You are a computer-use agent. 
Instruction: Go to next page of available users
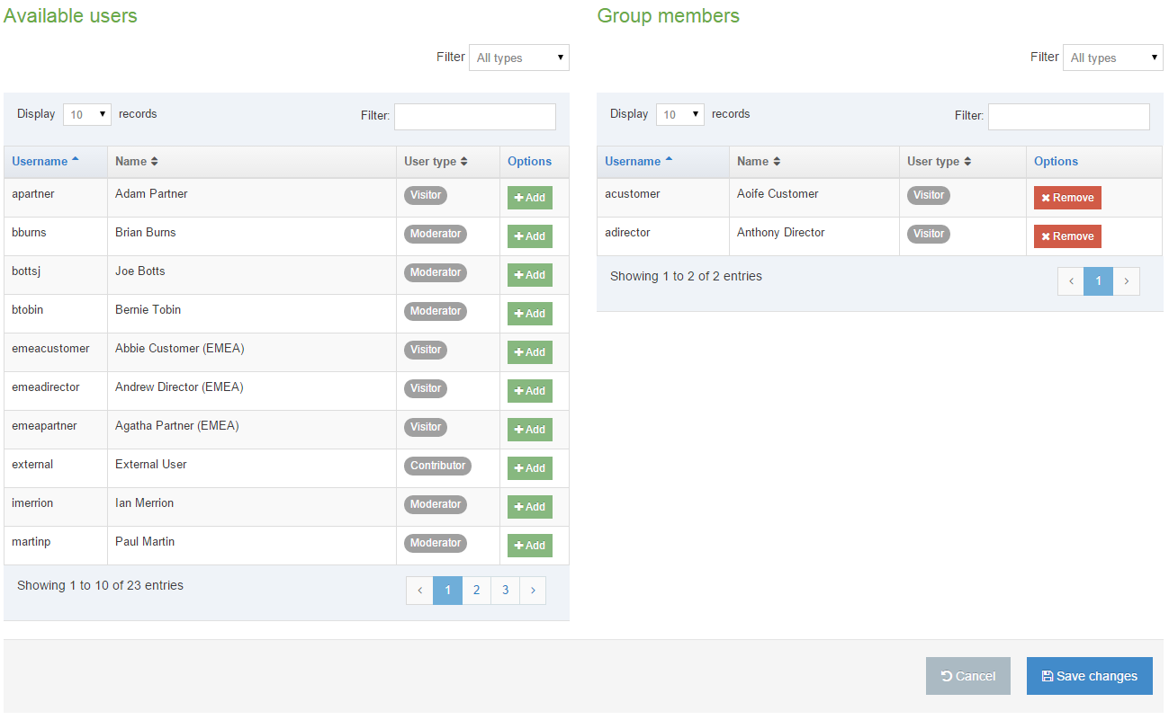coord(533,591)
